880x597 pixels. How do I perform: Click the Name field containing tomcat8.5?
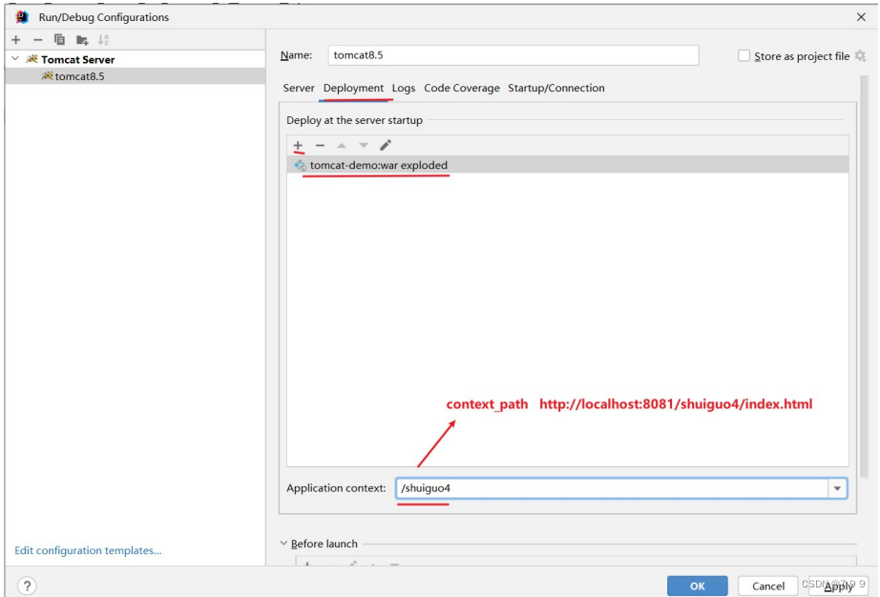click(x=513, y=55)
